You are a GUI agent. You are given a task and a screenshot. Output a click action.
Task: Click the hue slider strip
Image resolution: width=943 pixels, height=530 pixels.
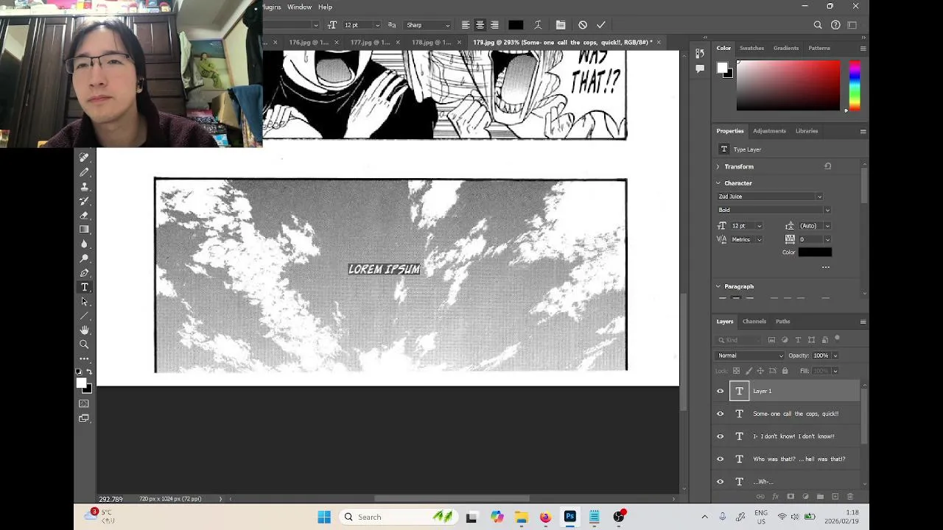pyautogui.click(x=854, y=85)
